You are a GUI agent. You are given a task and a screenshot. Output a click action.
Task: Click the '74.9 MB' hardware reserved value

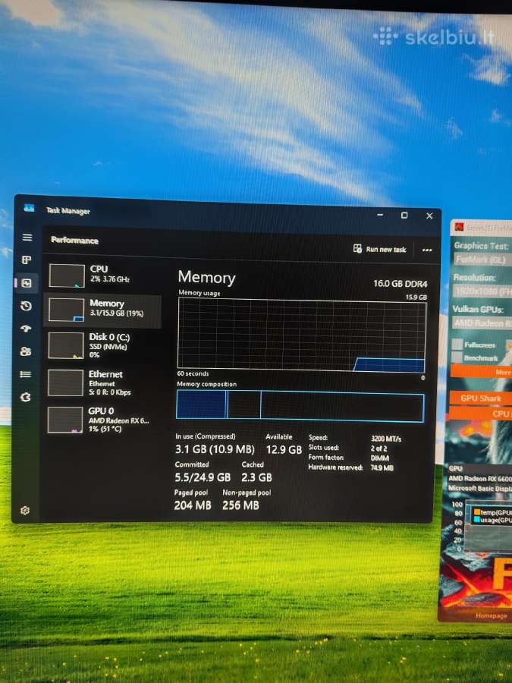pyautogui.click(x=382, y=467)
